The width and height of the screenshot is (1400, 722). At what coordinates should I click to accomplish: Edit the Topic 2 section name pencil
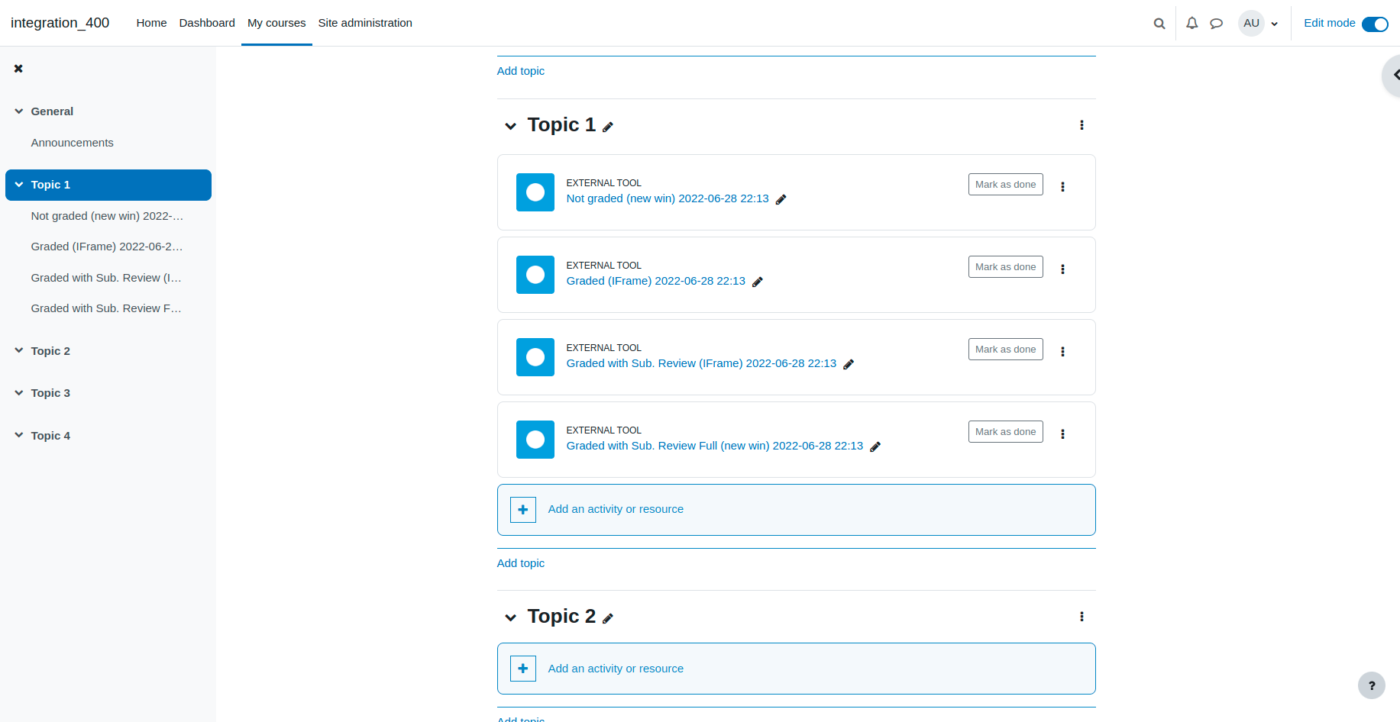point(608,618)
